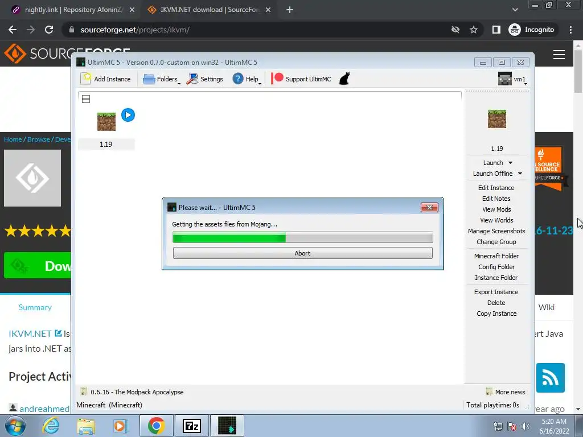Click Browse breadcrumb link on SourceForge
Screen dimensions: 583x437
pos(38,139)
